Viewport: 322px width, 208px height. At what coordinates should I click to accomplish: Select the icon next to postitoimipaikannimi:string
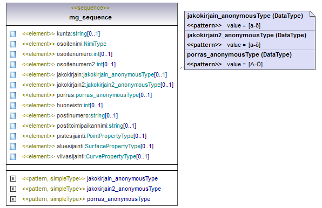(x=13, y=126)
